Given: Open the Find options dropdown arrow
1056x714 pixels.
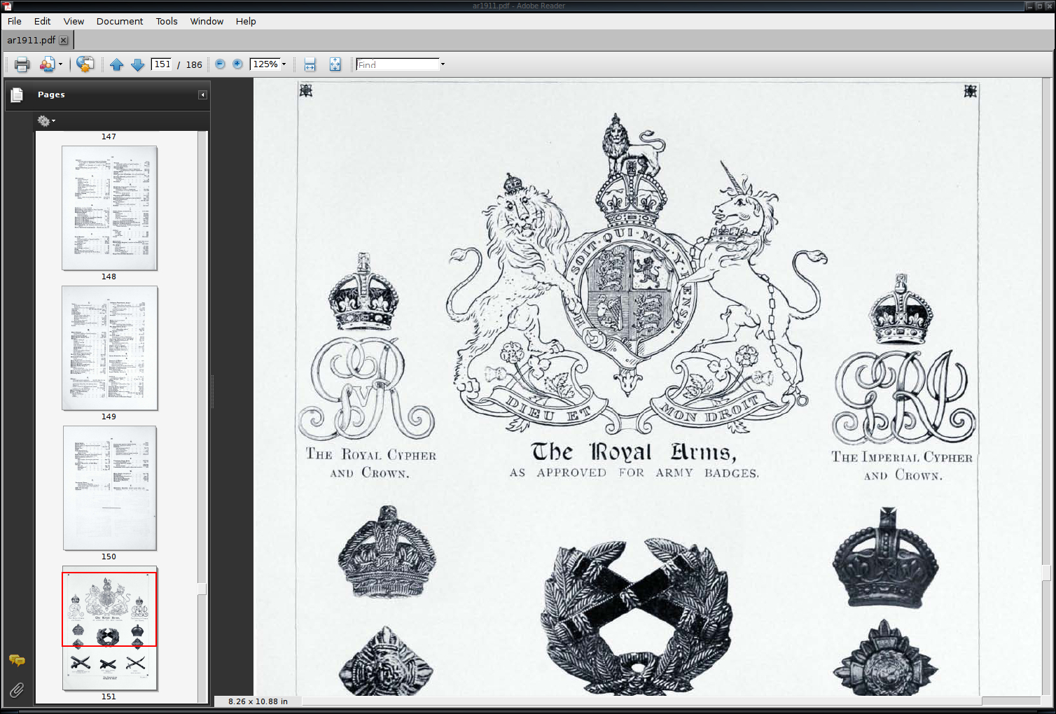Looking at the screenshot, I should pyautogui.click(x=443, y=64).
